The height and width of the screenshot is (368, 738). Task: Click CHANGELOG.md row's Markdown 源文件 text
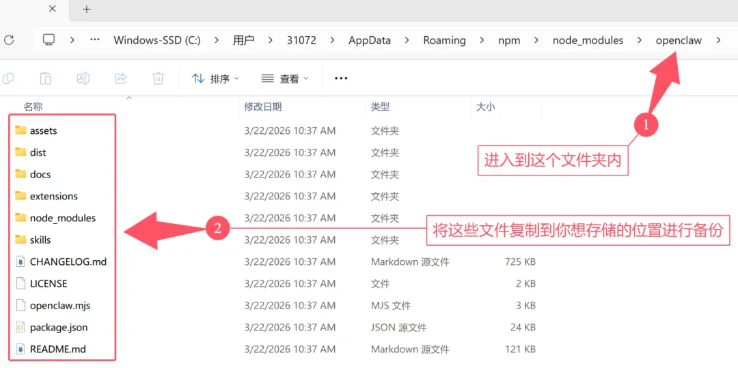(x=410, y=261)
